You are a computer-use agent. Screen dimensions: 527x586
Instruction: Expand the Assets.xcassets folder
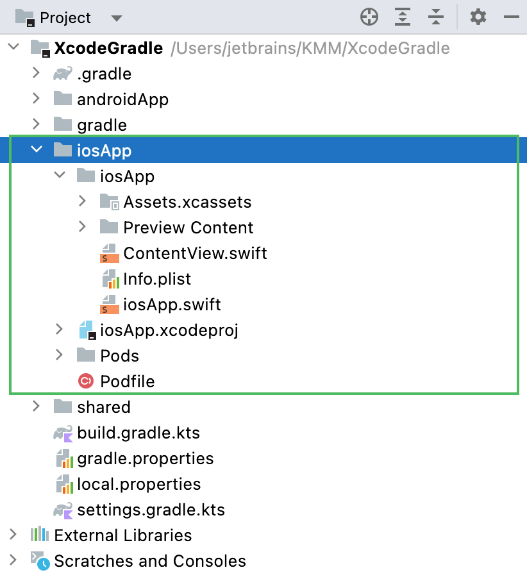tap(82, 201)
